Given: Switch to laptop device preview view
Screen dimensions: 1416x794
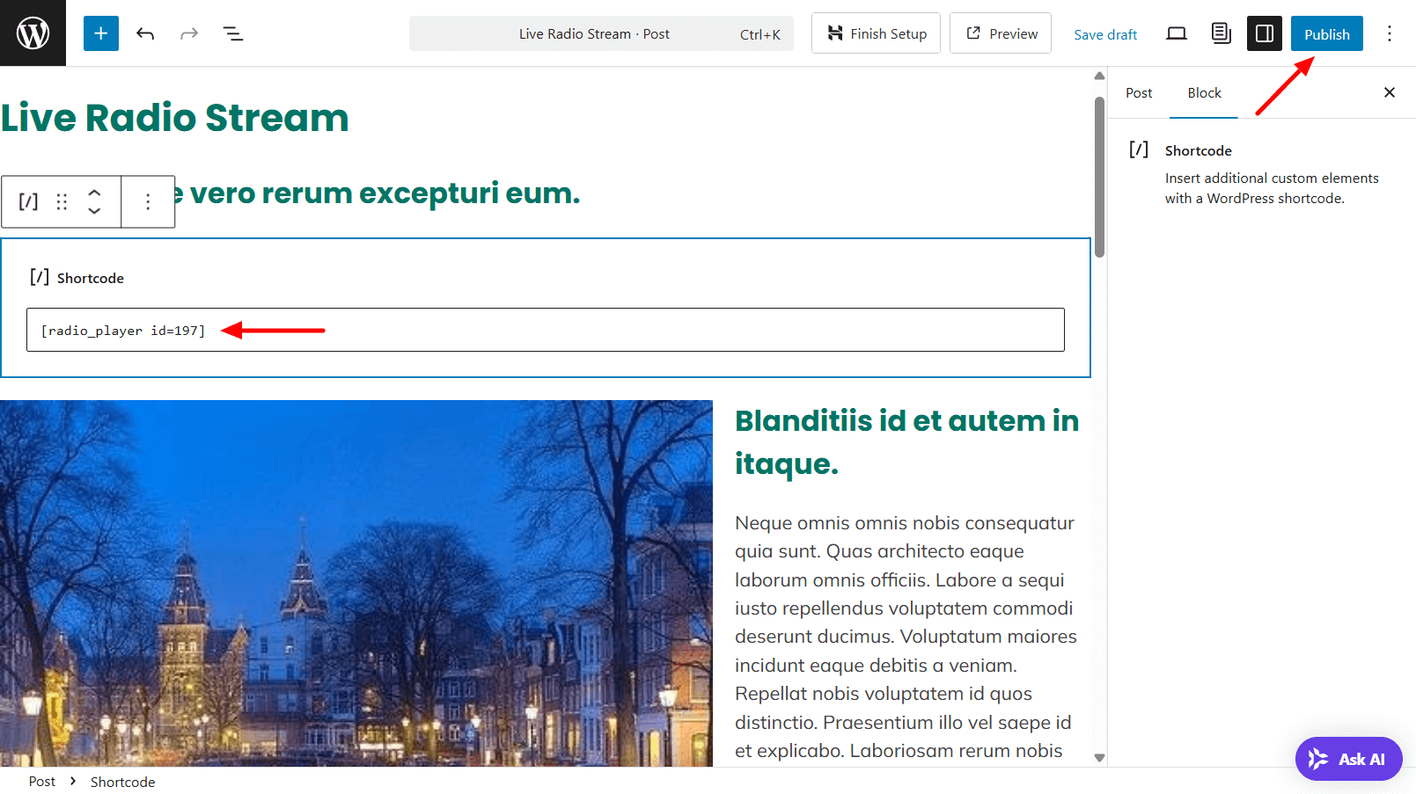Looking at the screenshot, I should [x=1176, y=33].
